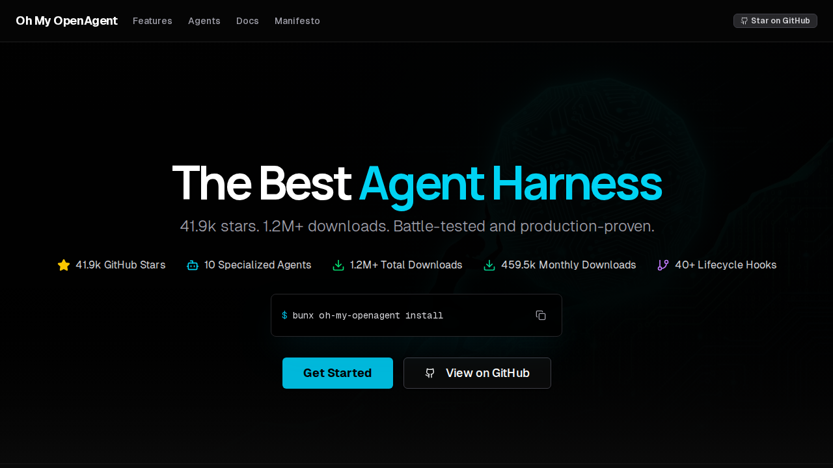Viewport: 833px width, 468px height.
Task: Click the download icon beside Total Downloads
Action: coord(338,265)
